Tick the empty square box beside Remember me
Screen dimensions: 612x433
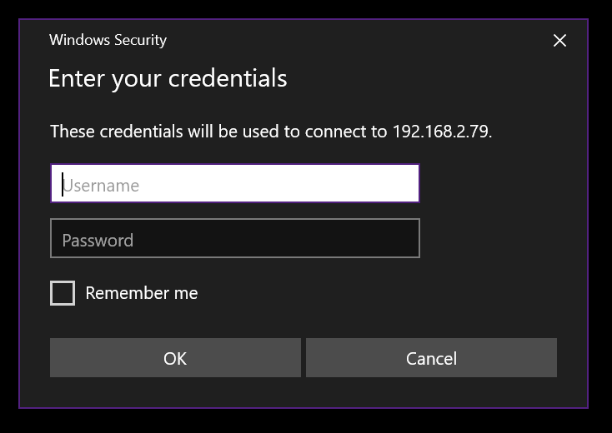point(63,293)
